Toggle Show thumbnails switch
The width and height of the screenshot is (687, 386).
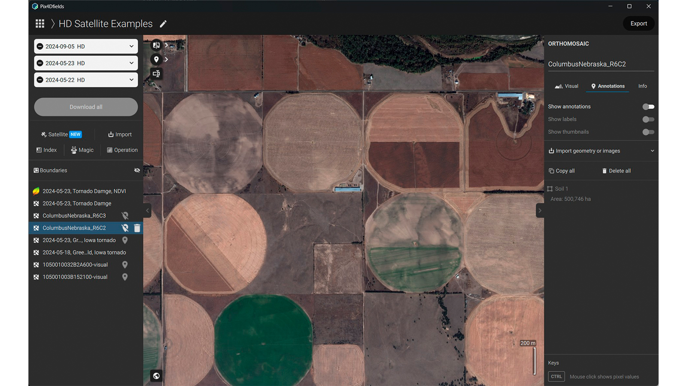648,132
